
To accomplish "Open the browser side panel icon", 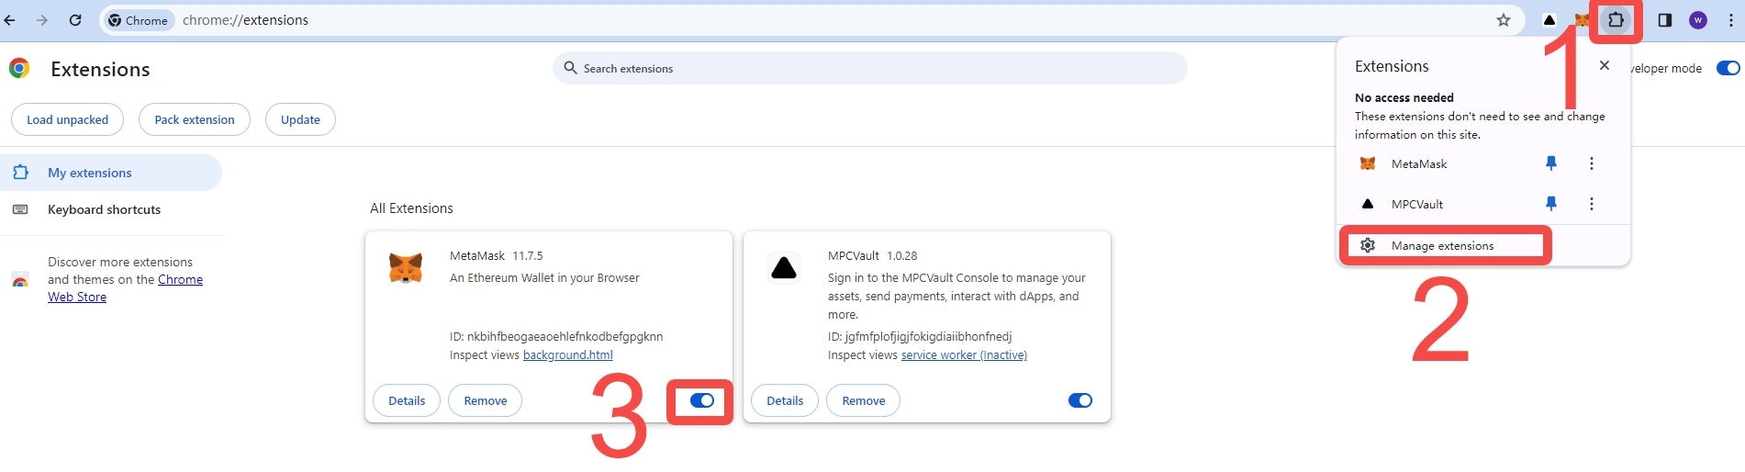I will point(1665,20).
